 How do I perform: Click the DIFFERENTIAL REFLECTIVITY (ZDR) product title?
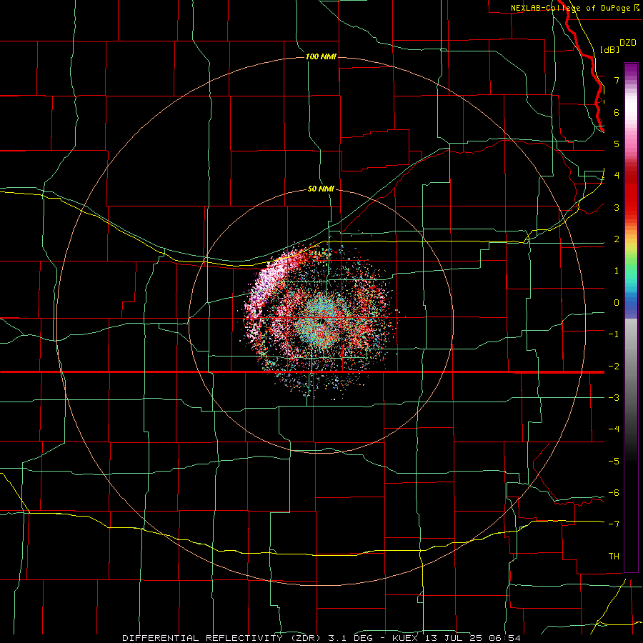[x=223, y=638]
